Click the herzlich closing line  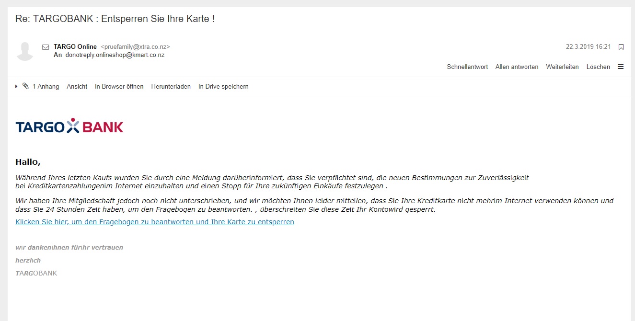coord(28,260)
